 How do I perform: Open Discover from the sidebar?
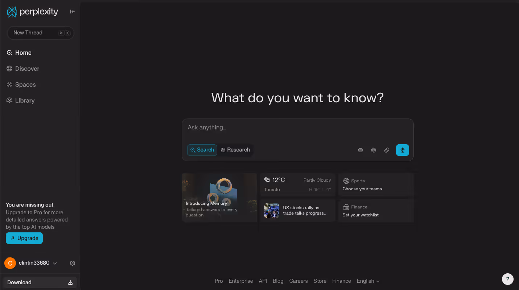tap(27, 69)
